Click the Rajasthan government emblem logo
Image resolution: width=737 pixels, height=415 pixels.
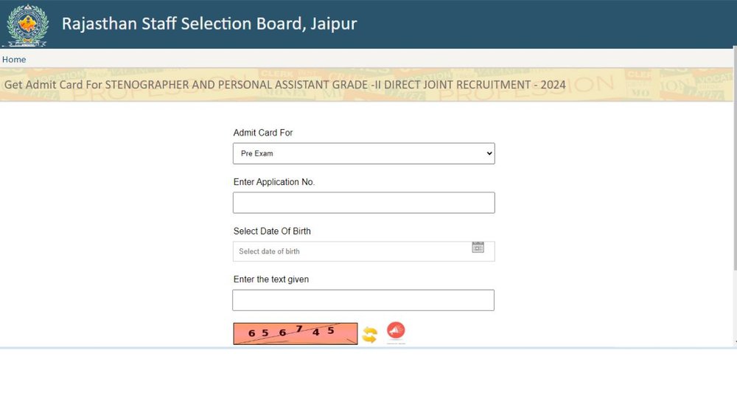27,24
